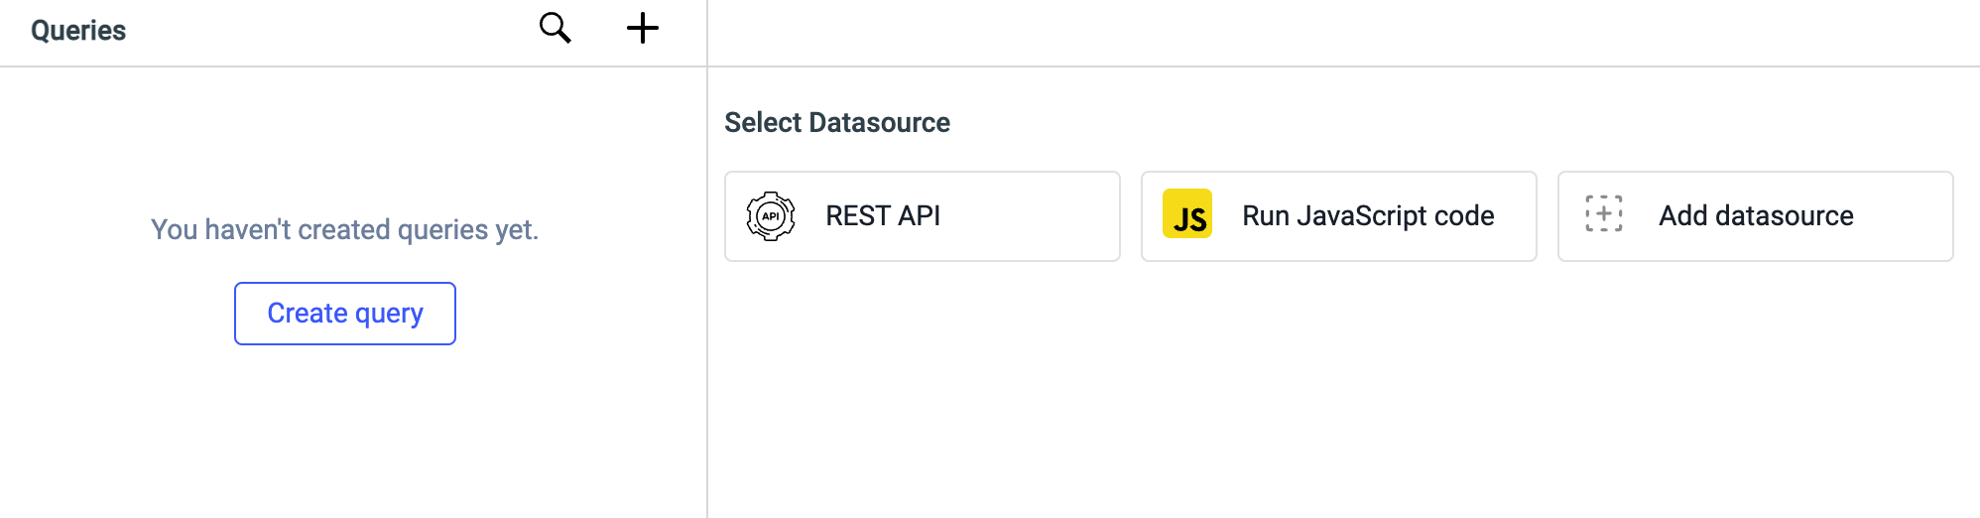Click the horizontal line under Queries header
Viewport: 1980px width, 518px height.
(347, 66)
